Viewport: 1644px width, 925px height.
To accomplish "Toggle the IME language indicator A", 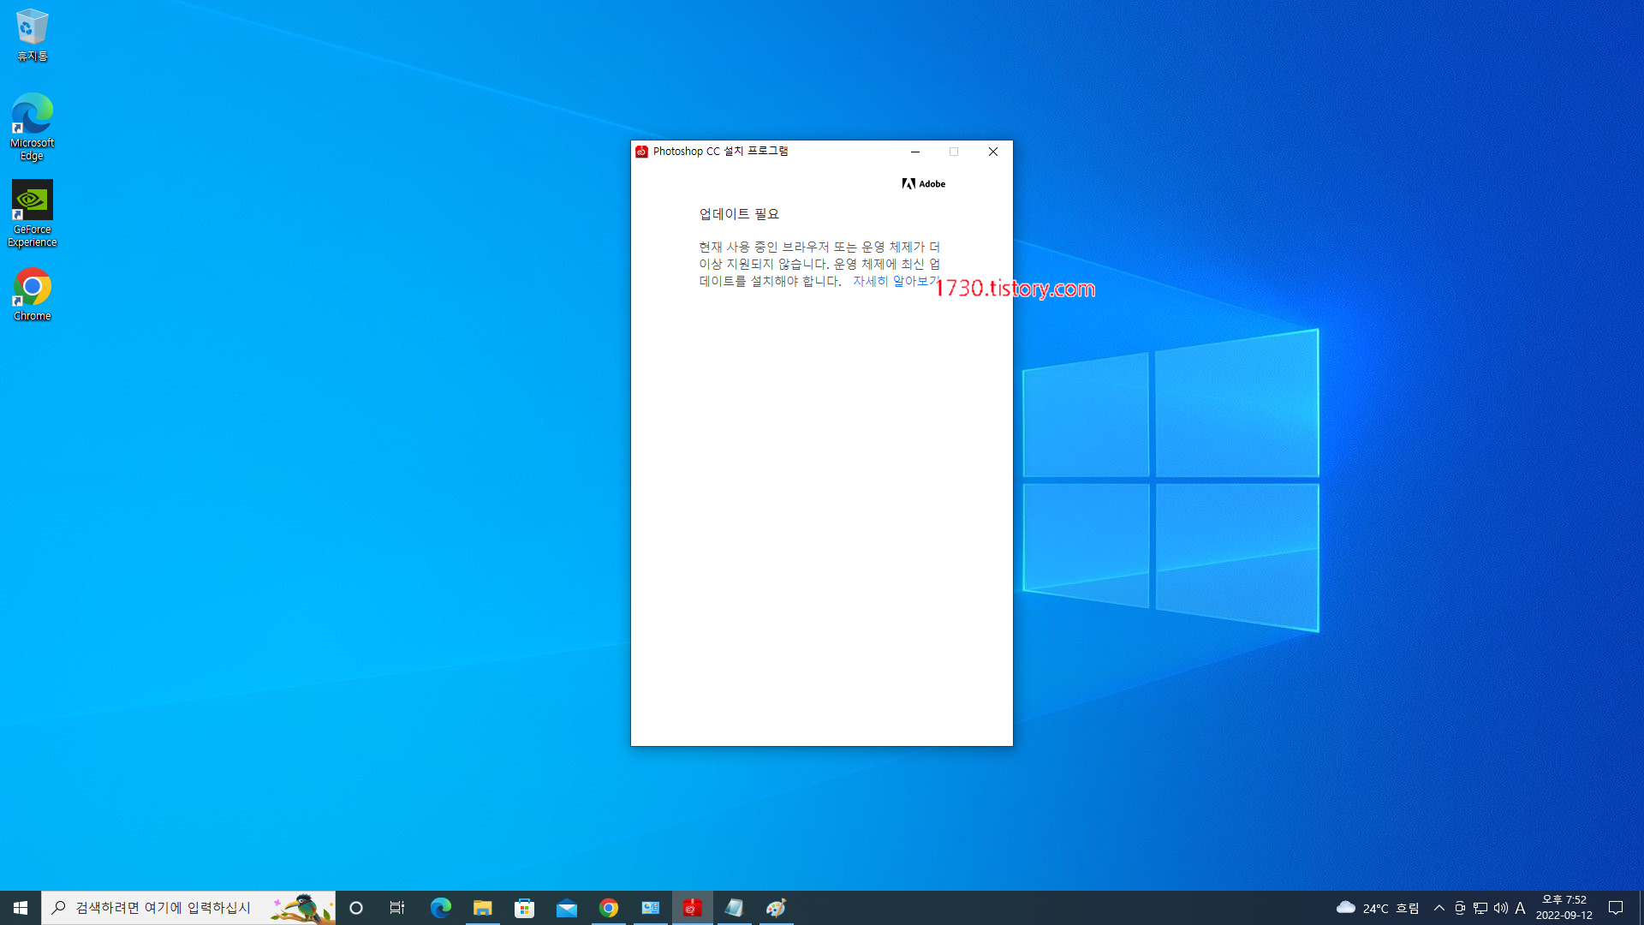I will pyautogui.click(x=1520, y=908).
